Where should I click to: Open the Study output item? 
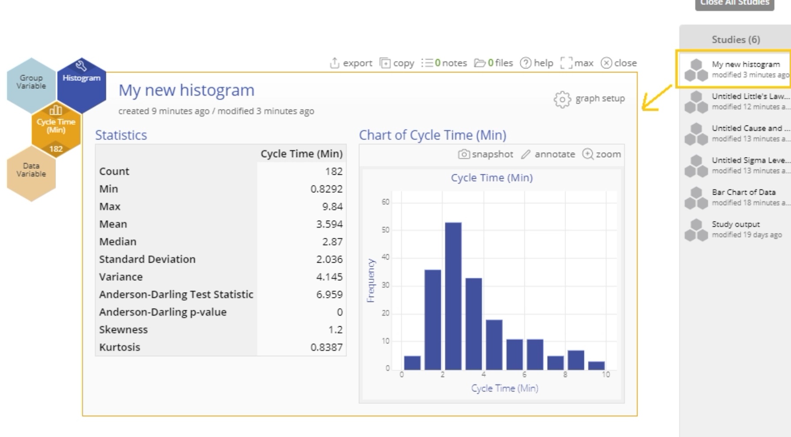coord(736,230)
